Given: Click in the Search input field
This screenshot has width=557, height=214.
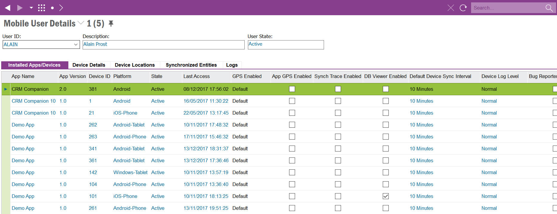Looking at the screenshot, I should coord(507,8).
